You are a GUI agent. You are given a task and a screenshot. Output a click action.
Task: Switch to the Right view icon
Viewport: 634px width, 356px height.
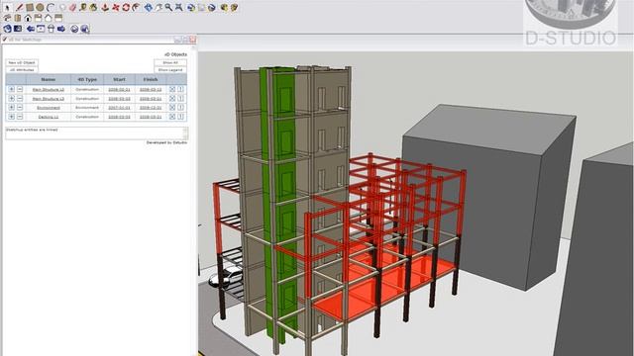click(x=38, y=18)
